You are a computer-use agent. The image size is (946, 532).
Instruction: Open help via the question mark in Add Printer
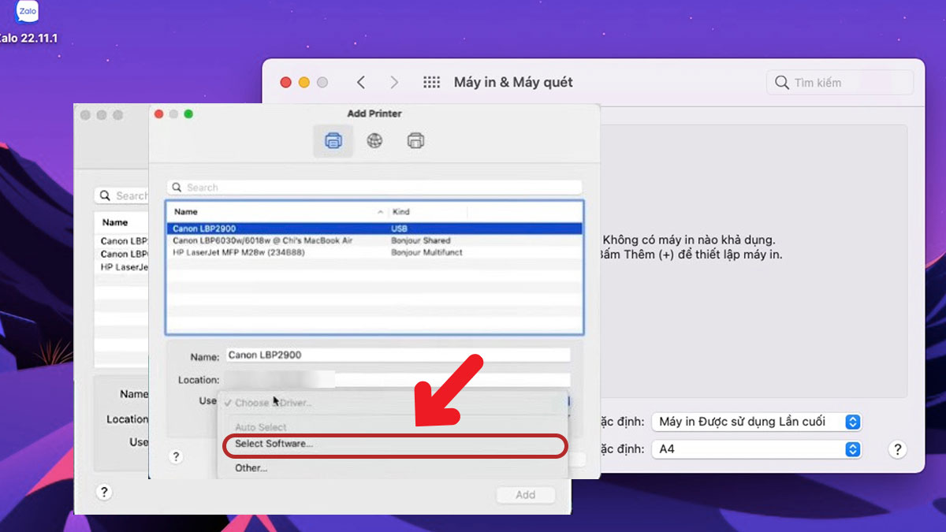176,456
